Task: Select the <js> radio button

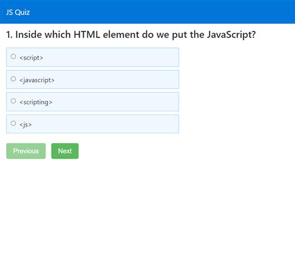Action: click(x=13, y=123)
